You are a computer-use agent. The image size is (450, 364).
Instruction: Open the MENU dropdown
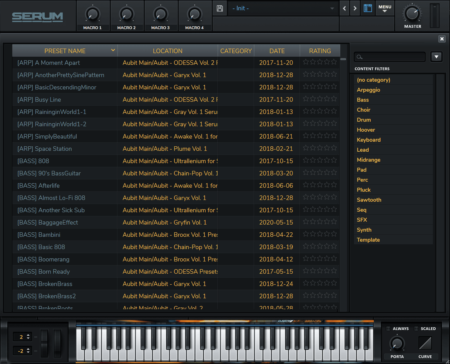(385, 8)
